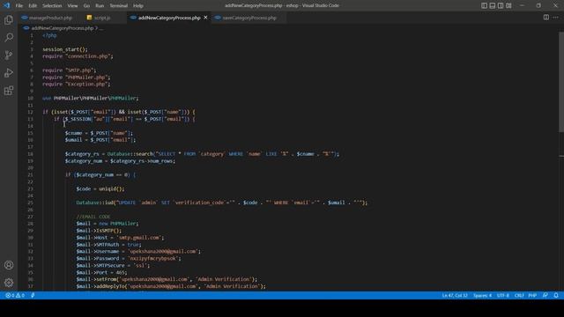
Task: Click the editor vertical scrollbar
Action: coord(561,83)
